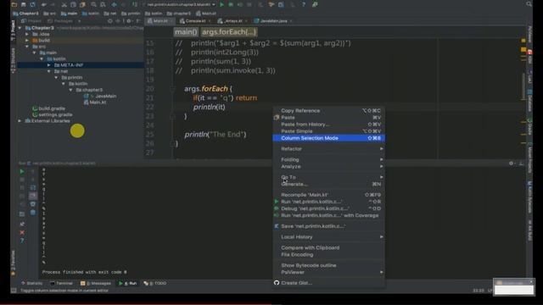Click the Build project icon

coord(135,4)
